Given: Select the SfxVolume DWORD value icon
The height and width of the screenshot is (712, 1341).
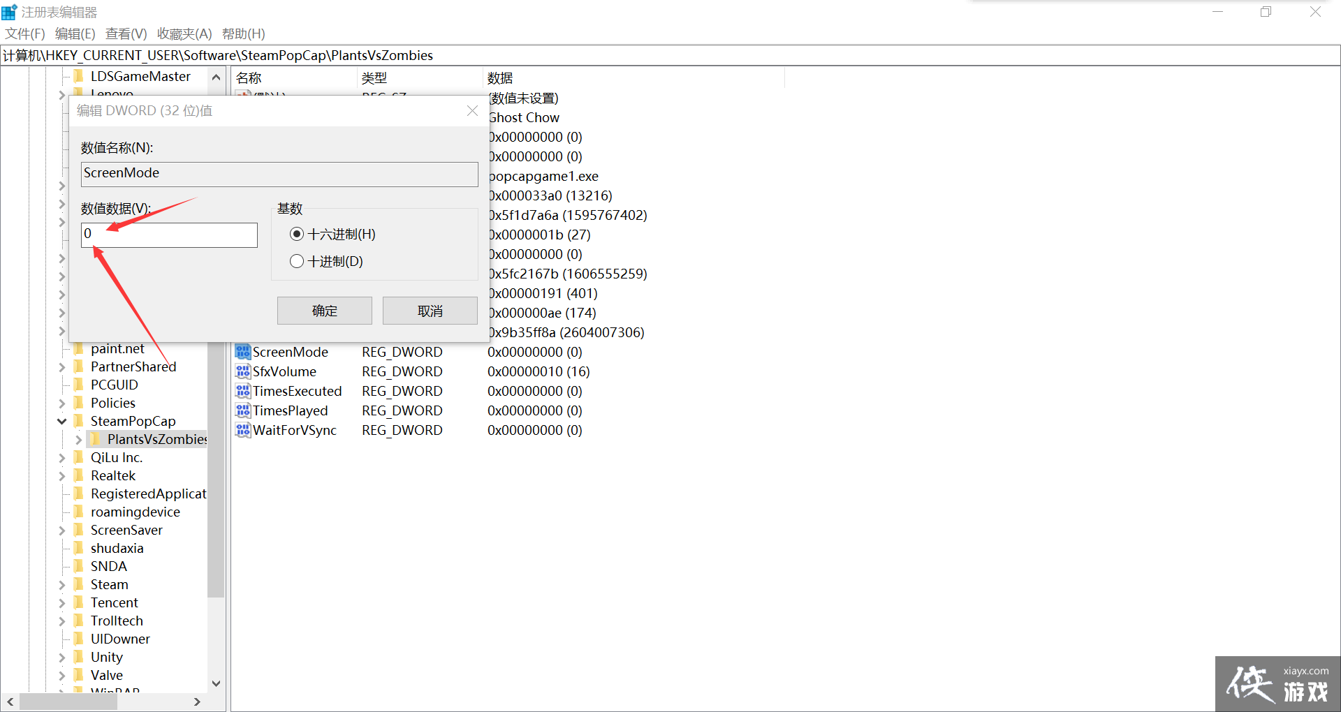Looking at the screenshot, I should tap(242, 371).
